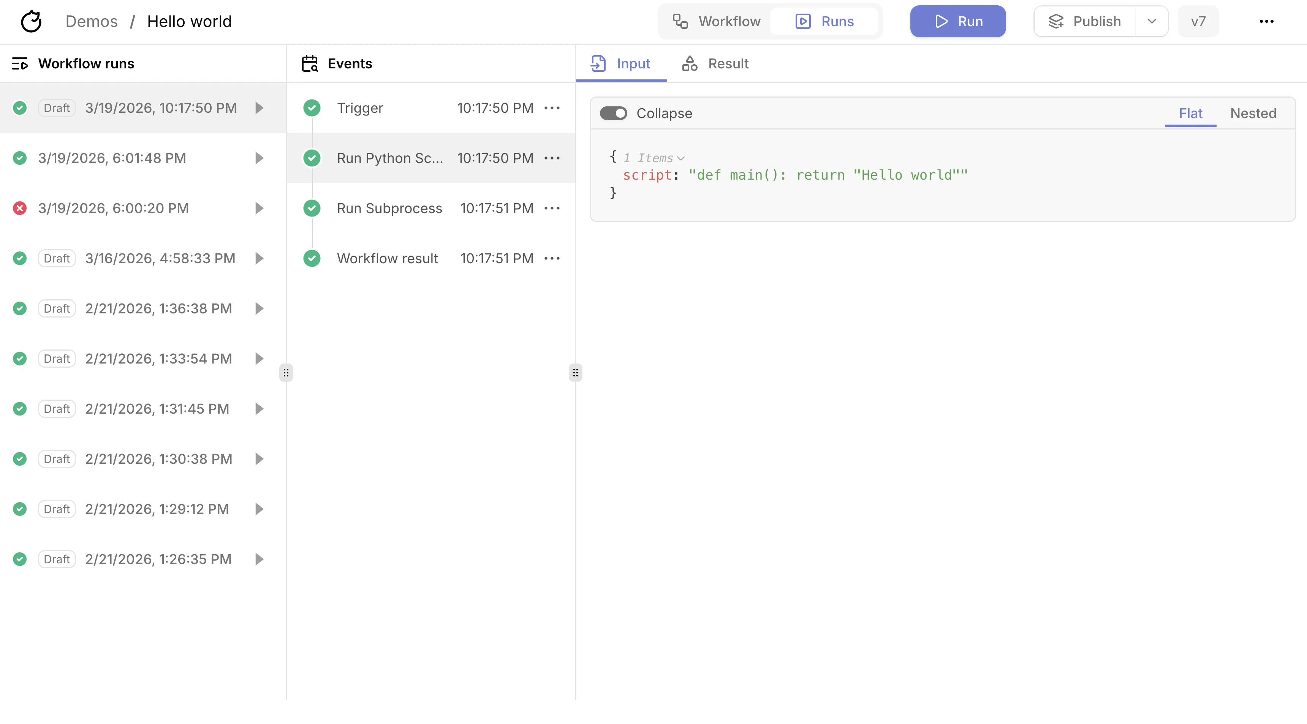
Task: Click the app logo in top left
Action: point(31,21)
